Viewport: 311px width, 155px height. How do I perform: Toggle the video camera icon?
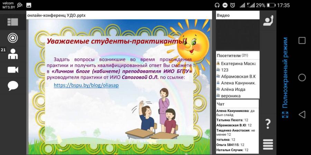[13, 70]
